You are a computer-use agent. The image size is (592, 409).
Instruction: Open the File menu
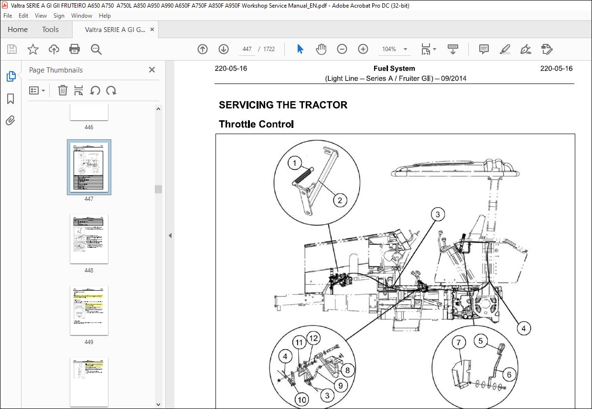[x=9, y=16]
